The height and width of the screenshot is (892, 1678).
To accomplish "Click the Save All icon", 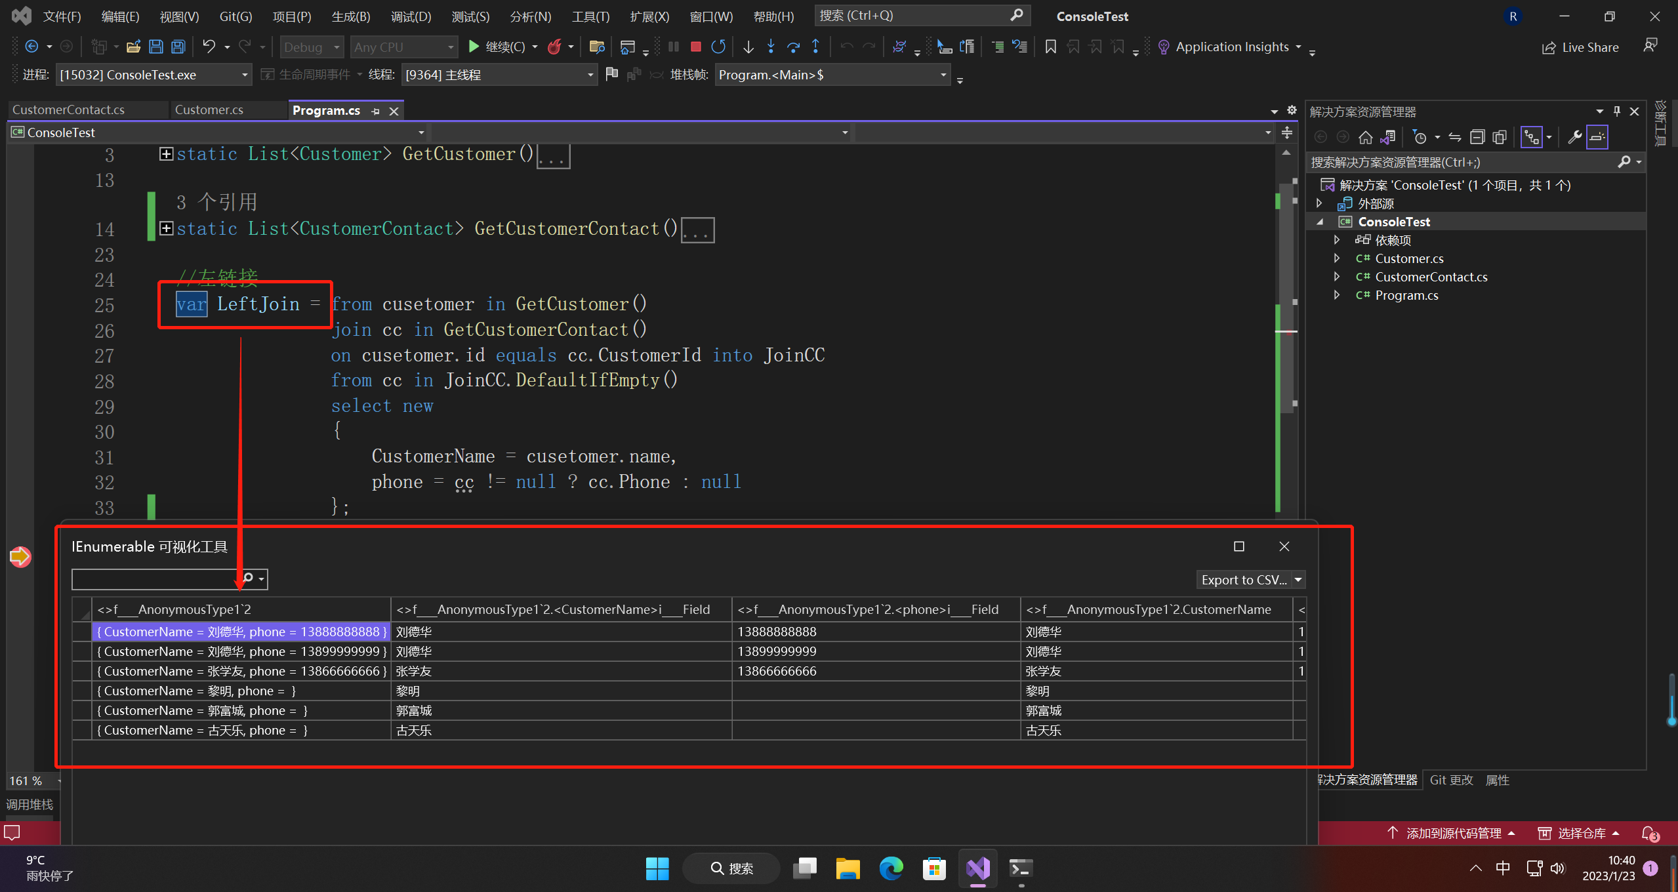I will pyautogui.click(x=178, y=47).
